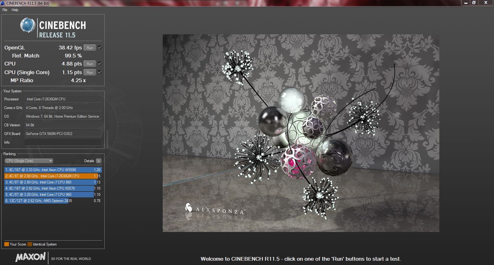Click the OS field showing Windows 7
The height and width of the screenshot is (265, 494).
(x=63, y=116)
